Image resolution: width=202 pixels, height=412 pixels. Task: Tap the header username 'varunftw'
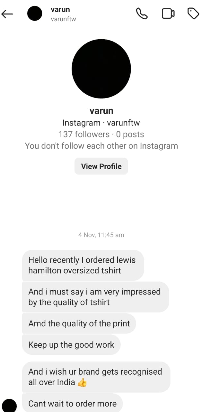coord(63,19)
